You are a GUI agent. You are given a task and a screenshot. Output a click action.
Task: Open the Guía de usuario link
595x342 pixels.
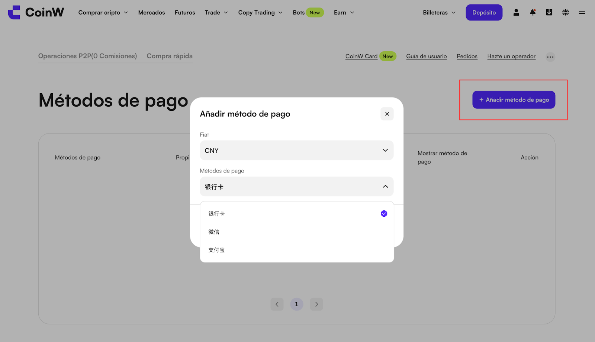coord(427,56)
